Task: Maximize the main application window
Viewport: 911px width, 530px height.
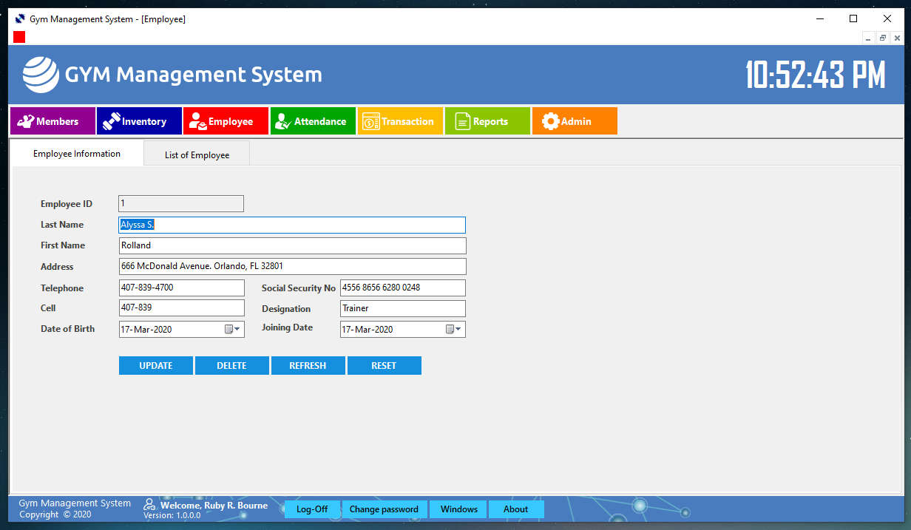Action: (853, 19)
